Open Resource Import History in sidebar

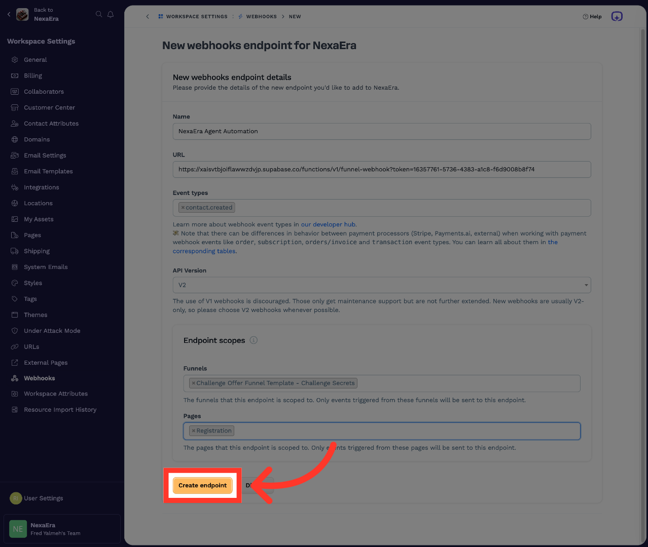click(60, 410)
